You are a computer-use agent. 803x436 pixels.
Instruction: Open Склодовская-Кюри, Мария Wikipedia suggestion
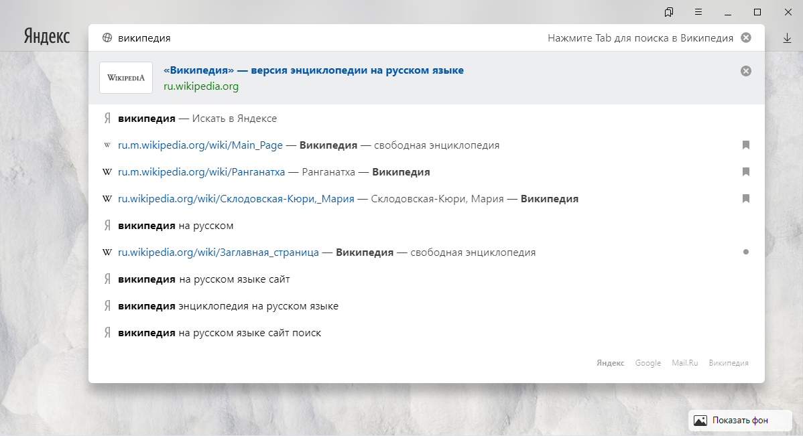[426, 198]
